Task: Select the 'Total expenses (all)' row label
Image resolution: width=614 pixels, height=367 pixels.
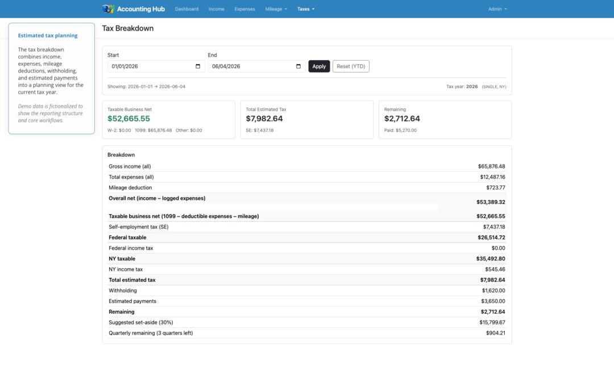Action: click(x=131, y=177)
